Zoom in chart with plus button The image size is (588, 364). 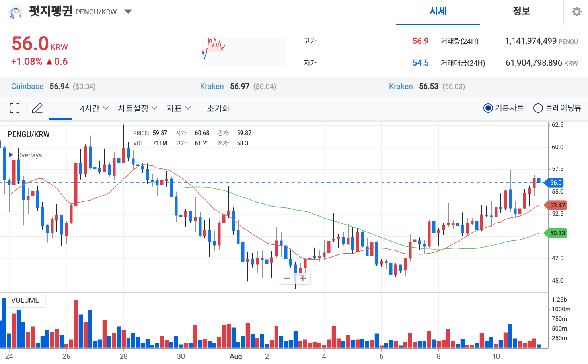[303, 279]
